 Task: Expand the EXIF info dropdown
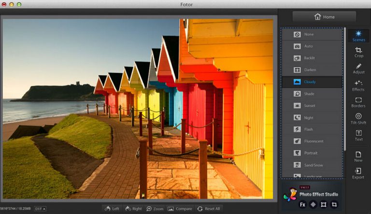tap(40, 209)
